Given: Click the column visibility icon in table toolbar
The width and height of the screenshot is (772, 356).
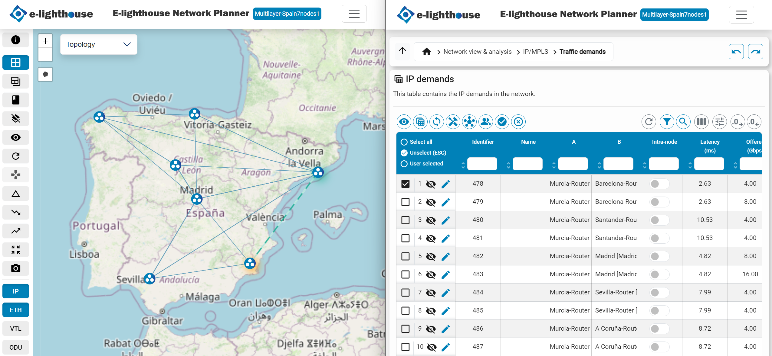Looking at the screenshot, I should 701,122.
